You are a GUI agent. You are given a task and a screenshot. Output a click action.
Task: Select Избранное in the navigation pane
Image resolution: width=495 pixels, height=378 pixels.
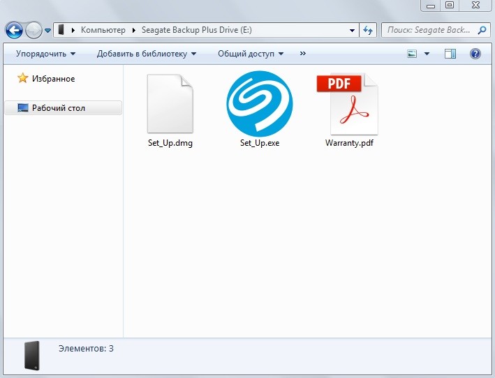(x=53, y=79)
